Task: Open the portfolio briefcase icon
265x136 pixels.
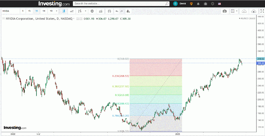Action: [205, 4]
